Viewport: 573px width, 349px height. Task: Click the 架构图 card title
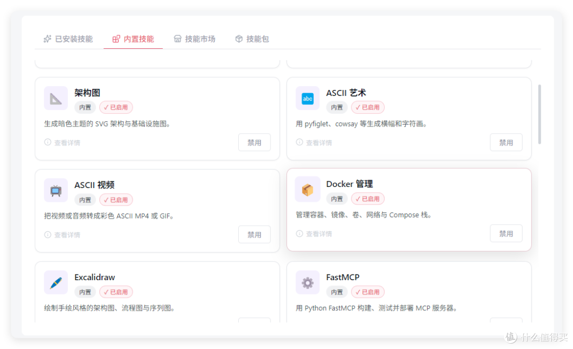coord(88,93)
